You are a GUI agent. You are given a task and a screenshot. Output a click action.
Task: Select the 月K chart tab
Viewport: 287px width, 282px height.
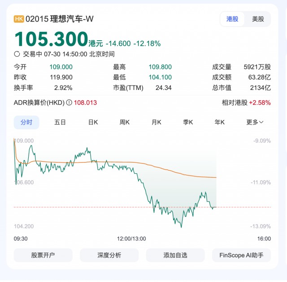click(x=157, y=122)
